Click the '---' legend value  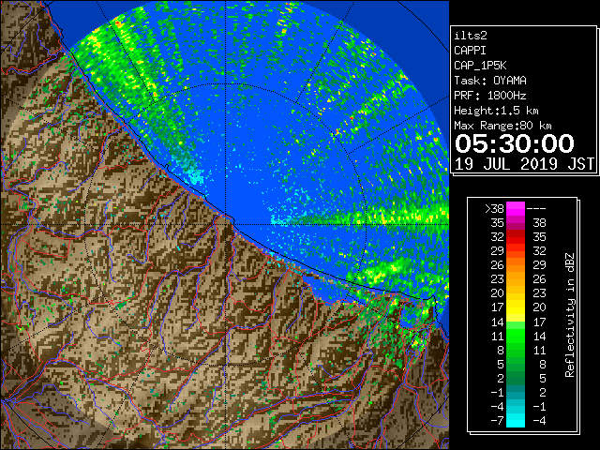pyautogui.click(x=536, y=209)
